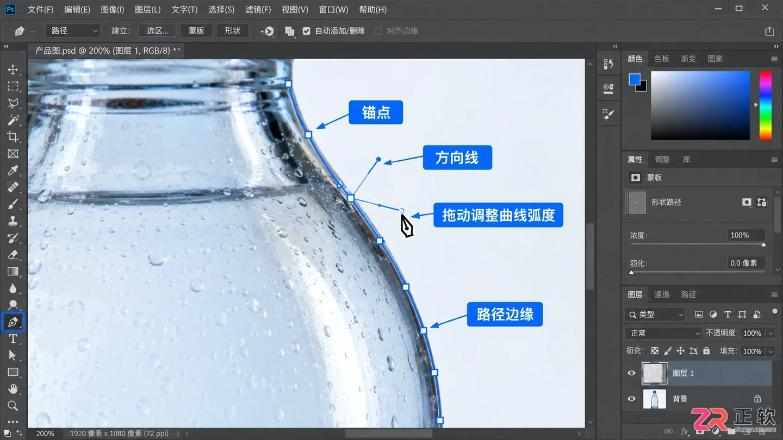
Task: Select the Lasso tool
Action: pyautogui.click(x=13, y=103)
